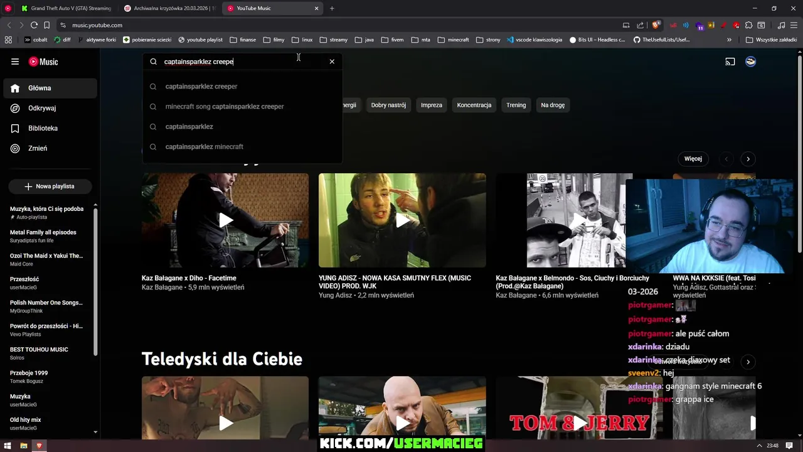
Task: Click the Brave icon in the taskbar
Action: click(x=40, y=446)
